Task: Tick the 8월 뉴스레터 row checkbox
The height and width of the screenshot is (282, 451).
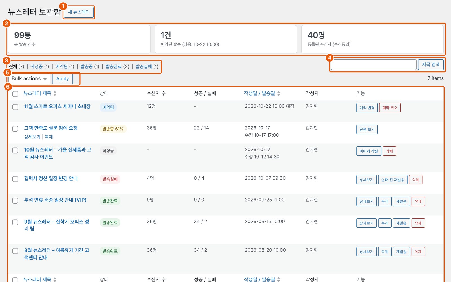Action: point(15,251)
